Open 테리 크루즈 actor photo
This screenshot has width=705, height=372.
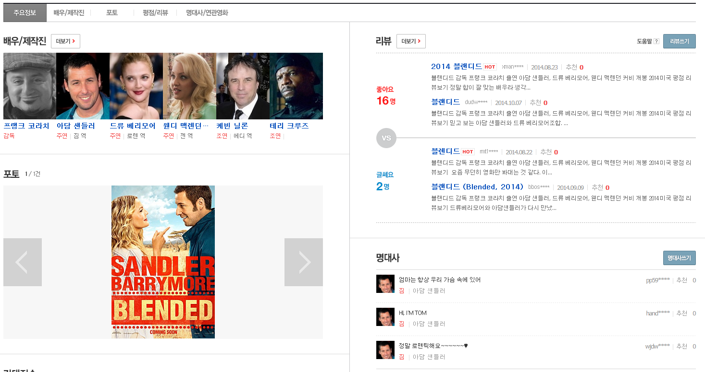pos(296,86)
